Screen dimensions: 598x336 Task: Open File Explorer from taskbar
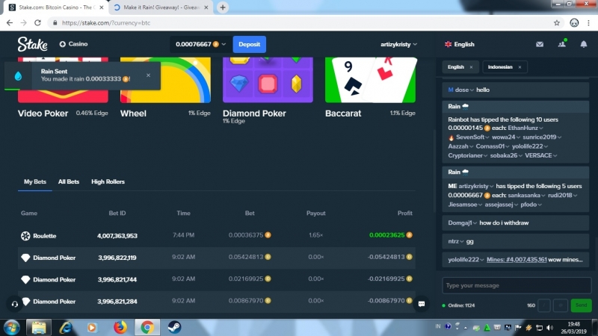coord(39,327)
